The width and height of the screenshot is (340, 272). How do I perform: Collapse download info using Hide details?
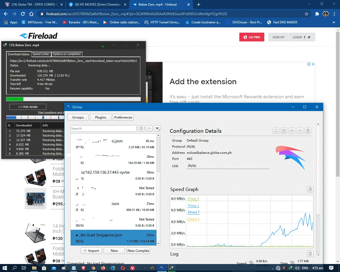tap(28, 107)
